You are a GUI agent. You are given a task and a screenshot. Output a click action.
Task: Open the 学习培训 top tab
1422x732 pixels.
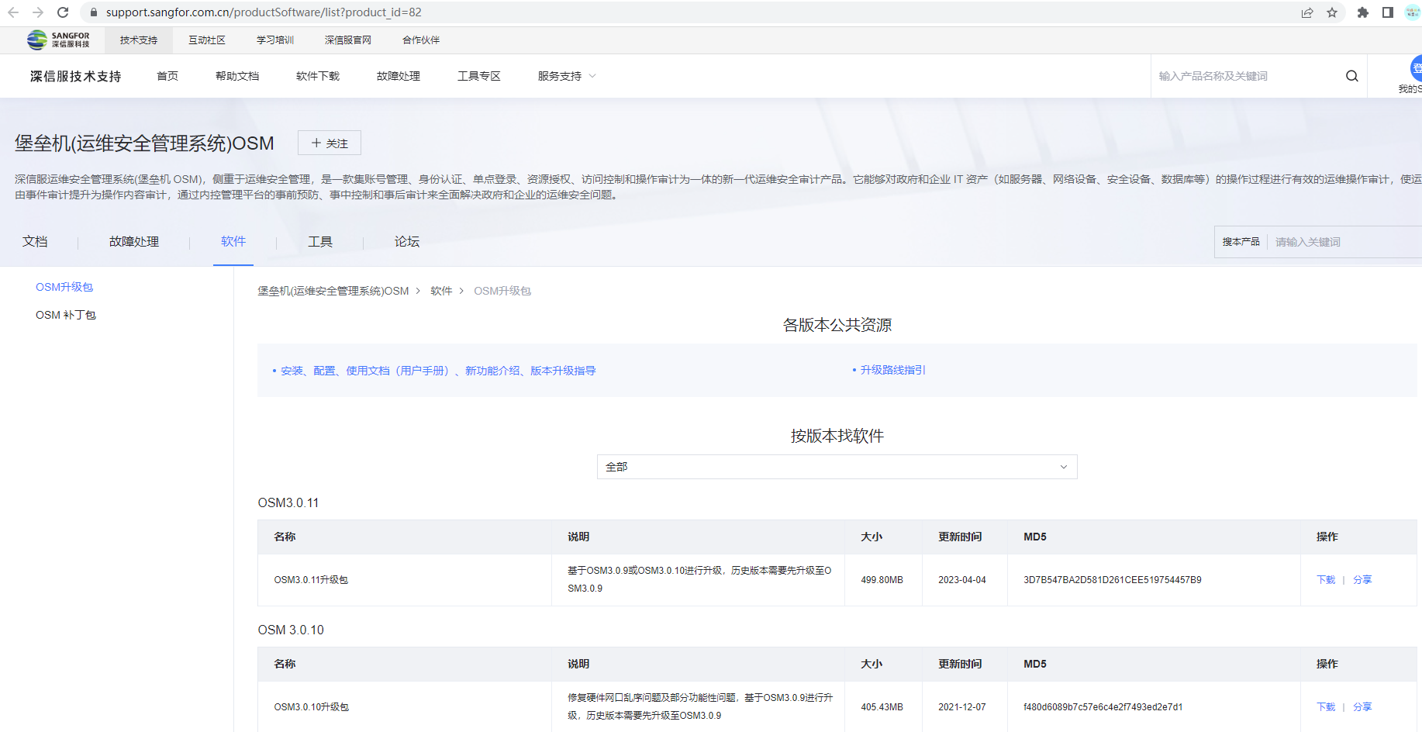[x=275, y=40]
